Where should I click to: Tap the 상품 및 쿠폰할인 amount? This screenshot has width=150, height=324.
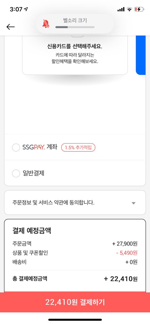tap(127, 253)
